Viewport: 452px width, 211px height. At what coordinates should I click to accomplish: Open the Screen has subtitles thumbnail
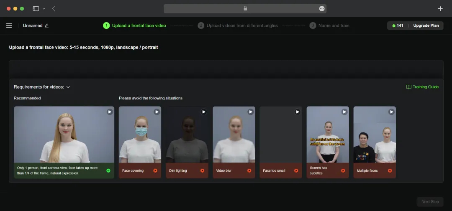(x=328, y=135)
